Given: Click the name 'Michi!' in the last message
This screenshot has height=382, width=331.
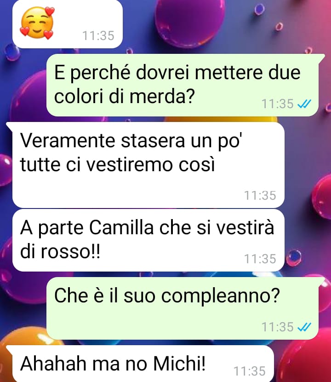Looking at the screenshot, I should coord(179,364).
